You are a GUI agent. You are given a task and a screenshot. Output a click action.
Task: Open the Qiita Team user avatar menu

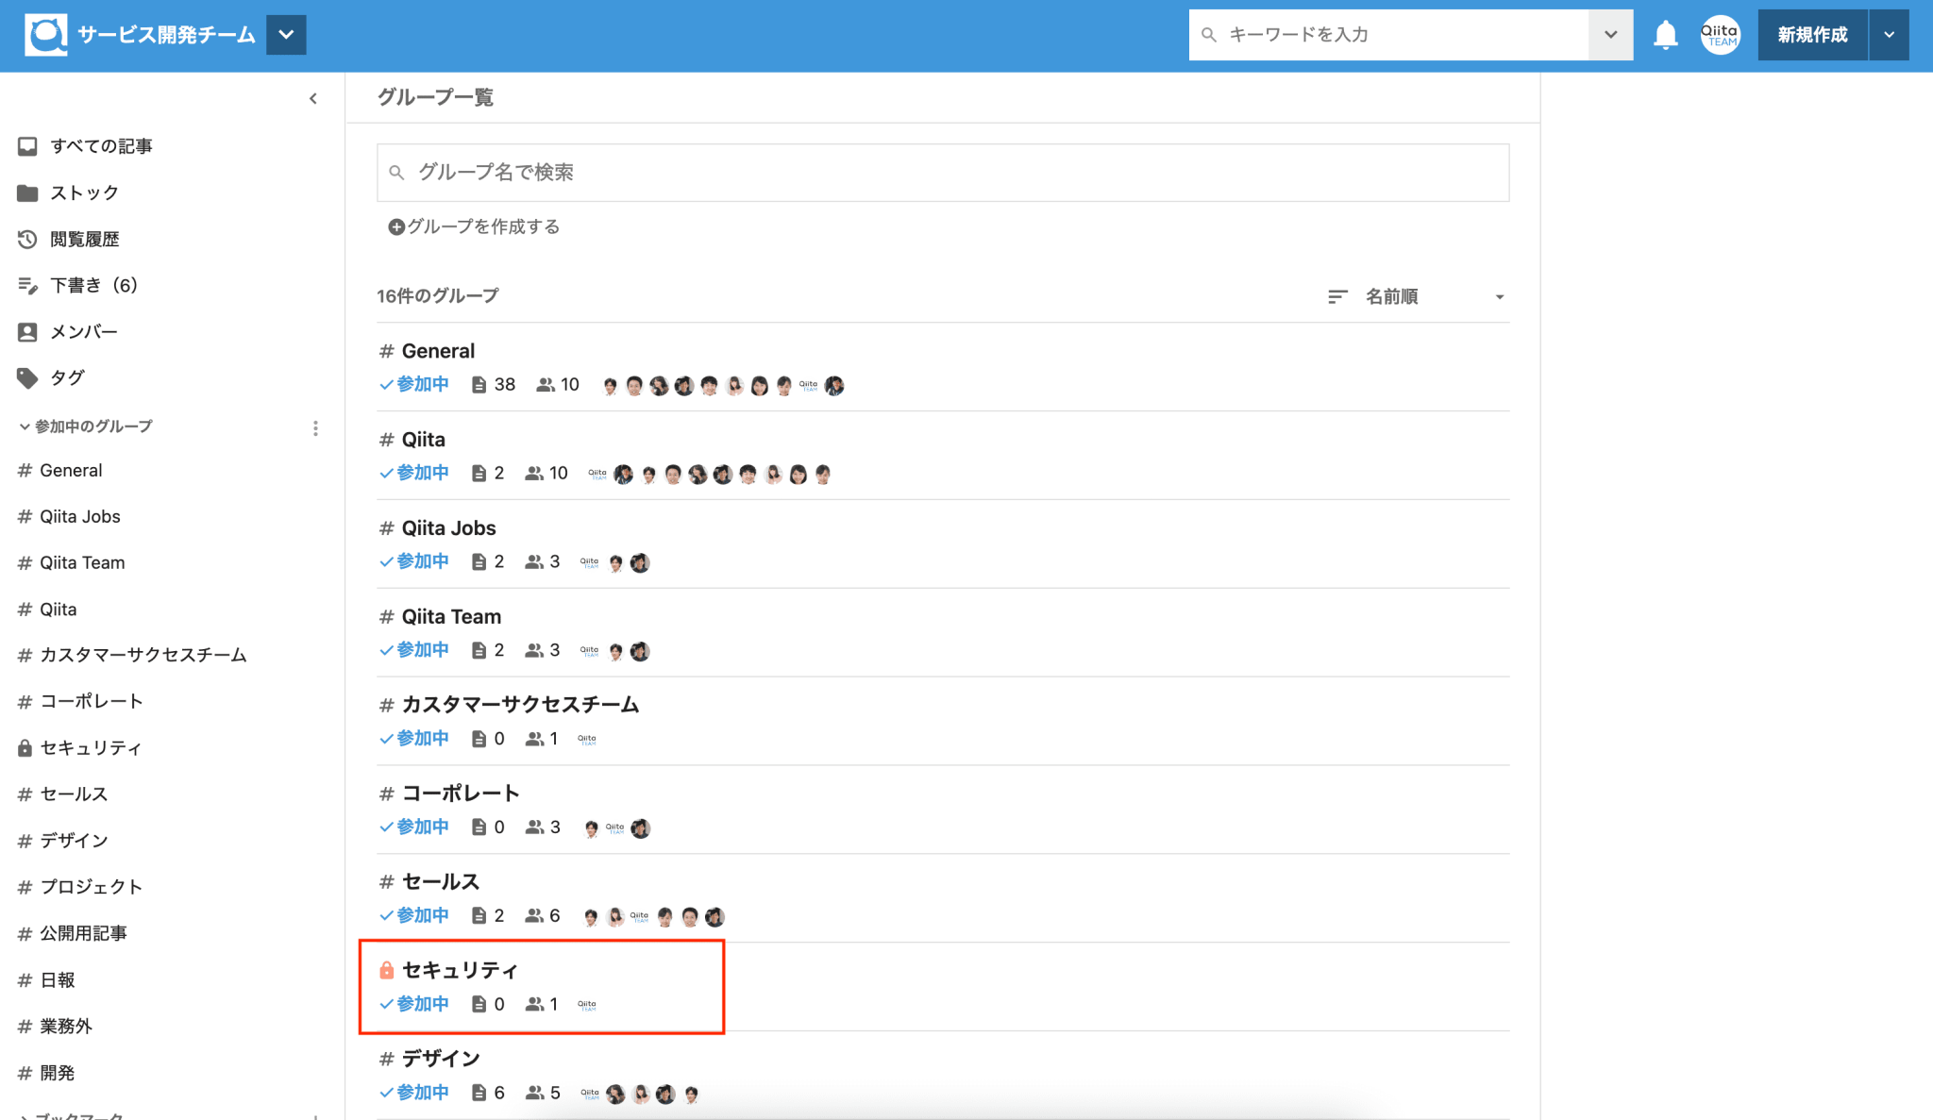click(x=1720, y=35)
